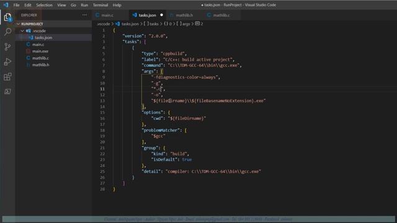
Task: Click the 0 object breadcrumb segment
Action: [x=168, y=24]
